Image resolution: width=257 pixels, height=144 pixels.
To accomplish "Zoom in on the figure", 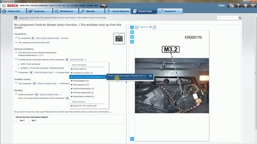I will click(132, 32).
